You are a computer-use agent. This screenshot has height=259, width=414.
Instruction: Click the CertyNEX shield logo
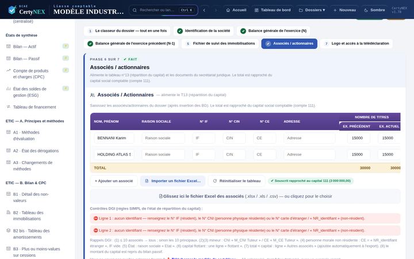pyautogui.click(x=12, y=10)
